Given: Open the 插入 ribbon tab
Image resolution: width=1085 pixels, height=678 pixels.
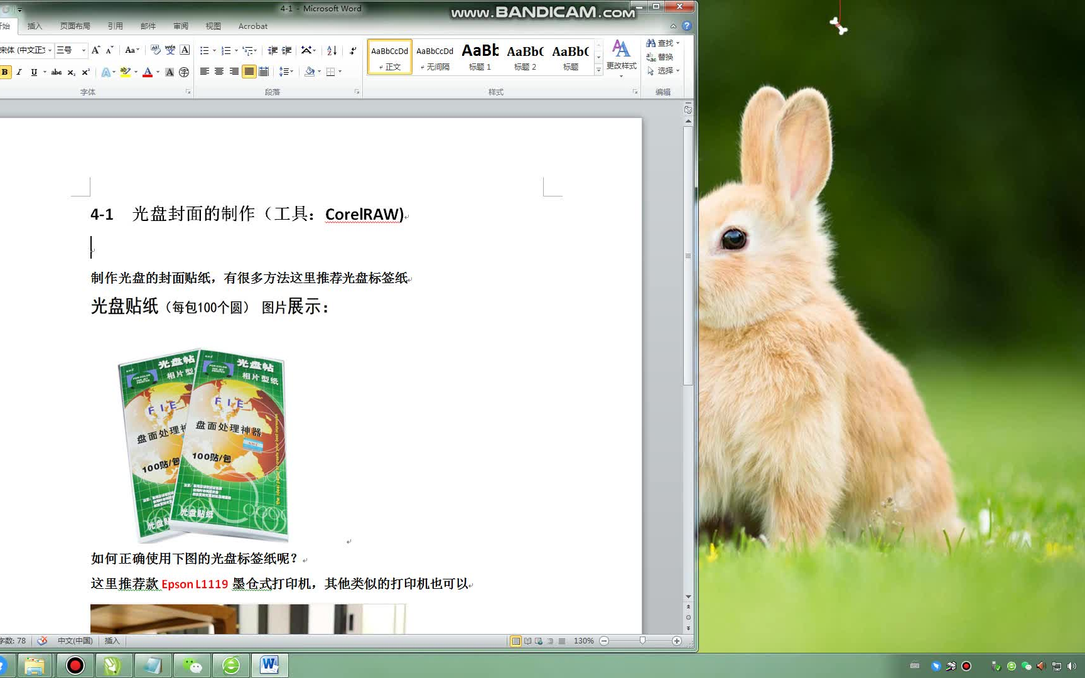Looking at the screenshot, I should (x=35, y=26).
